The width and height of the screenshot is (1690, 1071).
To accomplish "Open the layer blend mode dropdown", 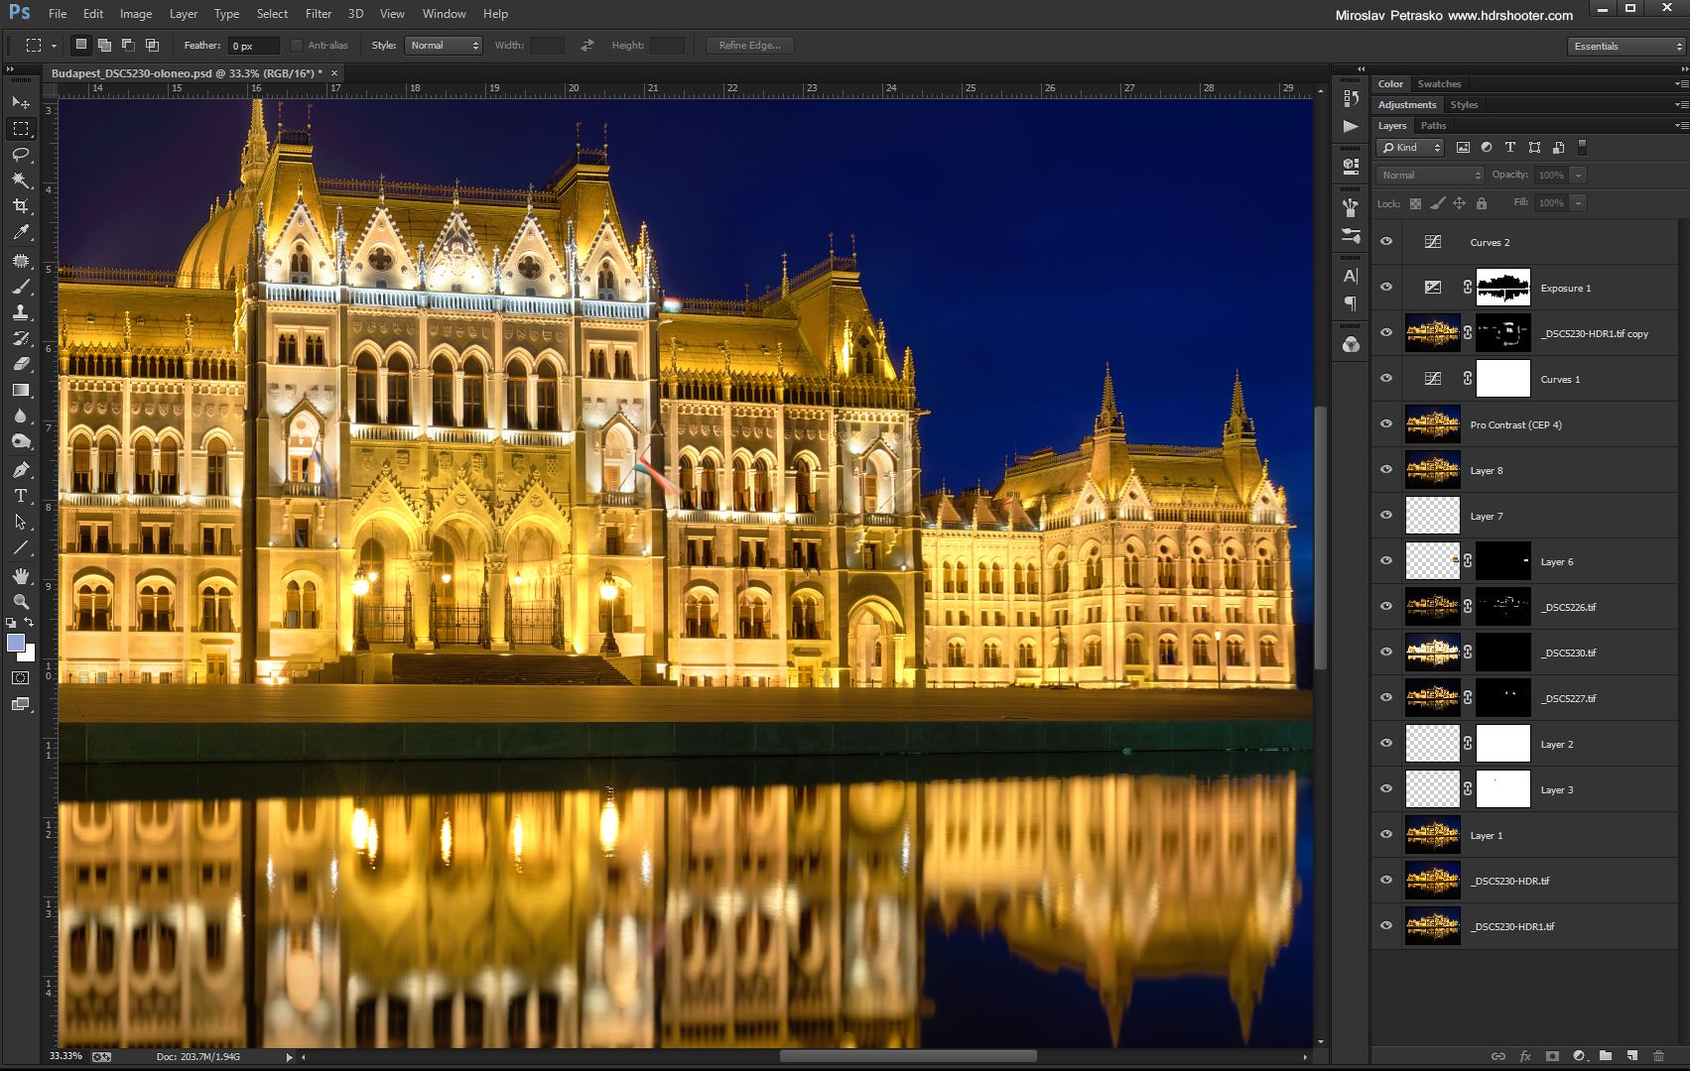I will point(1429,175).
